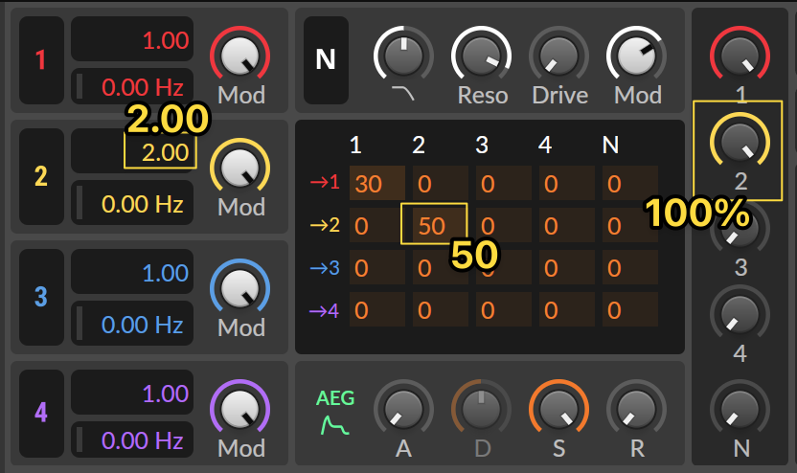The height and width of the screenshot is (473, 797).
Task: Click the envelope Decay D knob
Action: click(481, 409)
